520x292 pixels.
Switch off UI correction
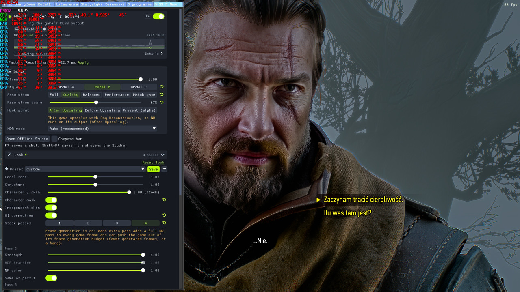pos(51,215)
